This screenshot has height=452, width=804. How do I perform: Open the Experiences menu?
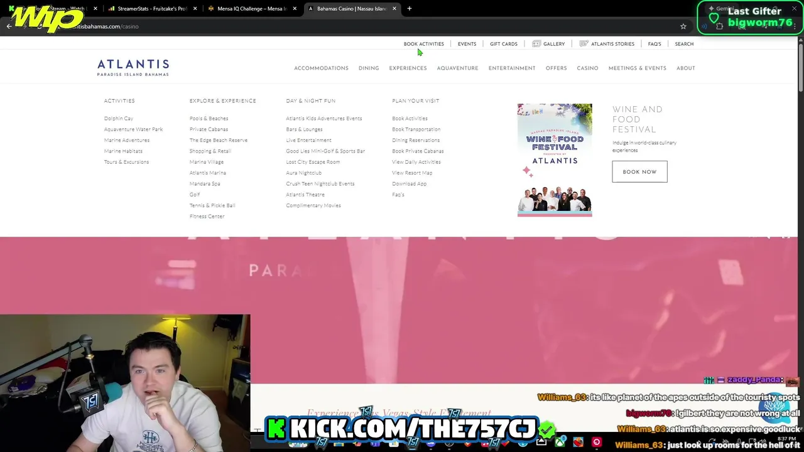point(408,68)
